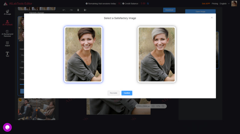This screenshot has width=240, height=134.
Task: Click the trash delete icon in the toolbar
Action: click(x=78, y=10)
